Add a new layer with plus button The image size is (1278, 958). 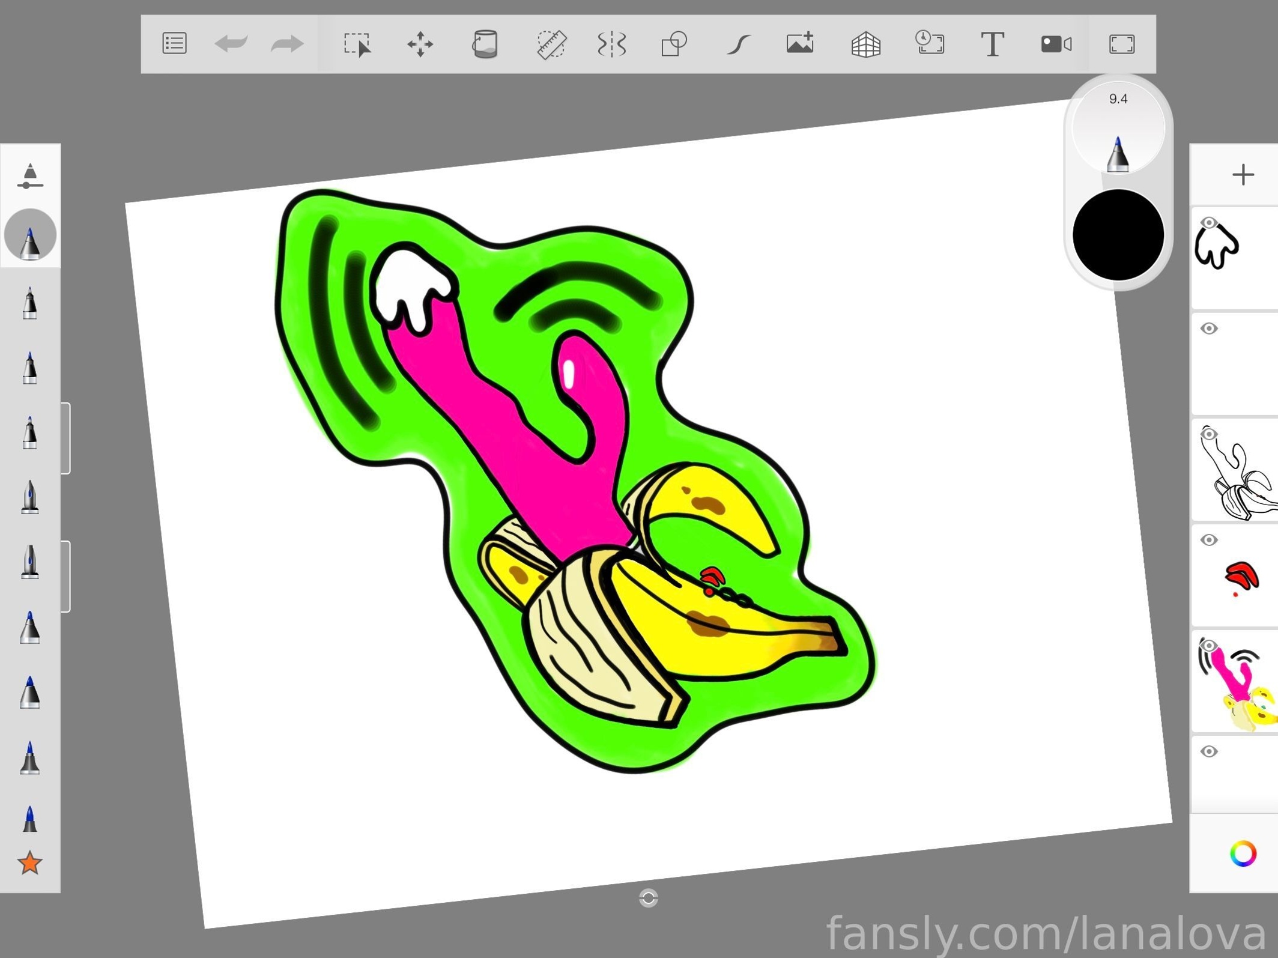click(x=1243, y=175)
